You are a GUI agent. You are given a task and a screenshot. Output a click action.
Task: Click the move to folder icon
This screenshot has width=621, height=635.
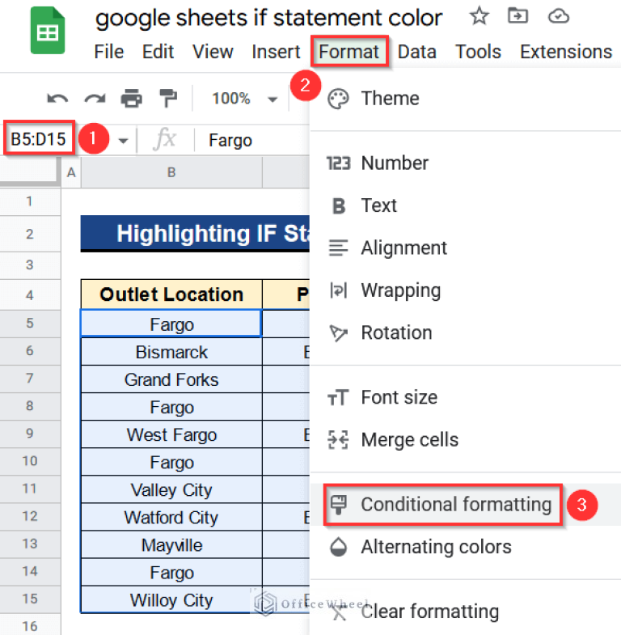[518, 16]
